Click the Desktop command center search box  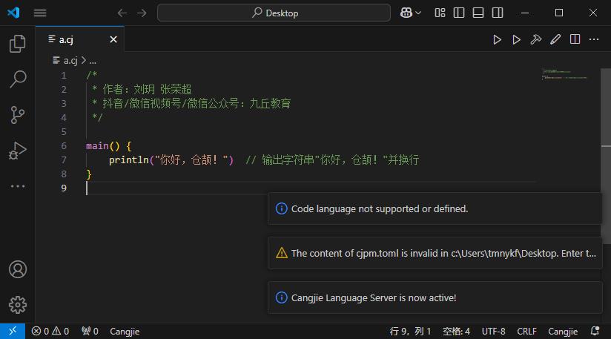tap(274, 13)
